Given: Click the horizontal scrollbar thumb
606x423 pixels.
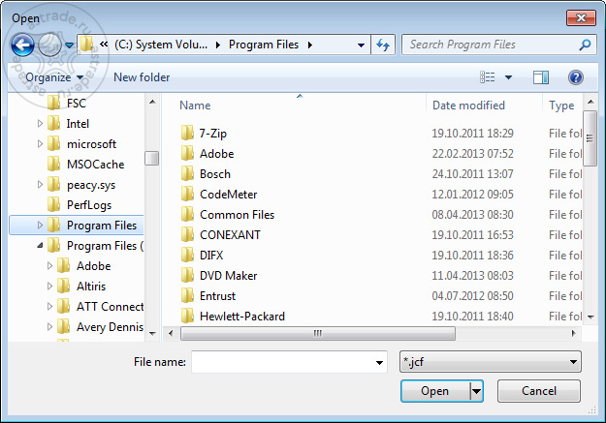Looking at the screenshot, I should point(318,333).
